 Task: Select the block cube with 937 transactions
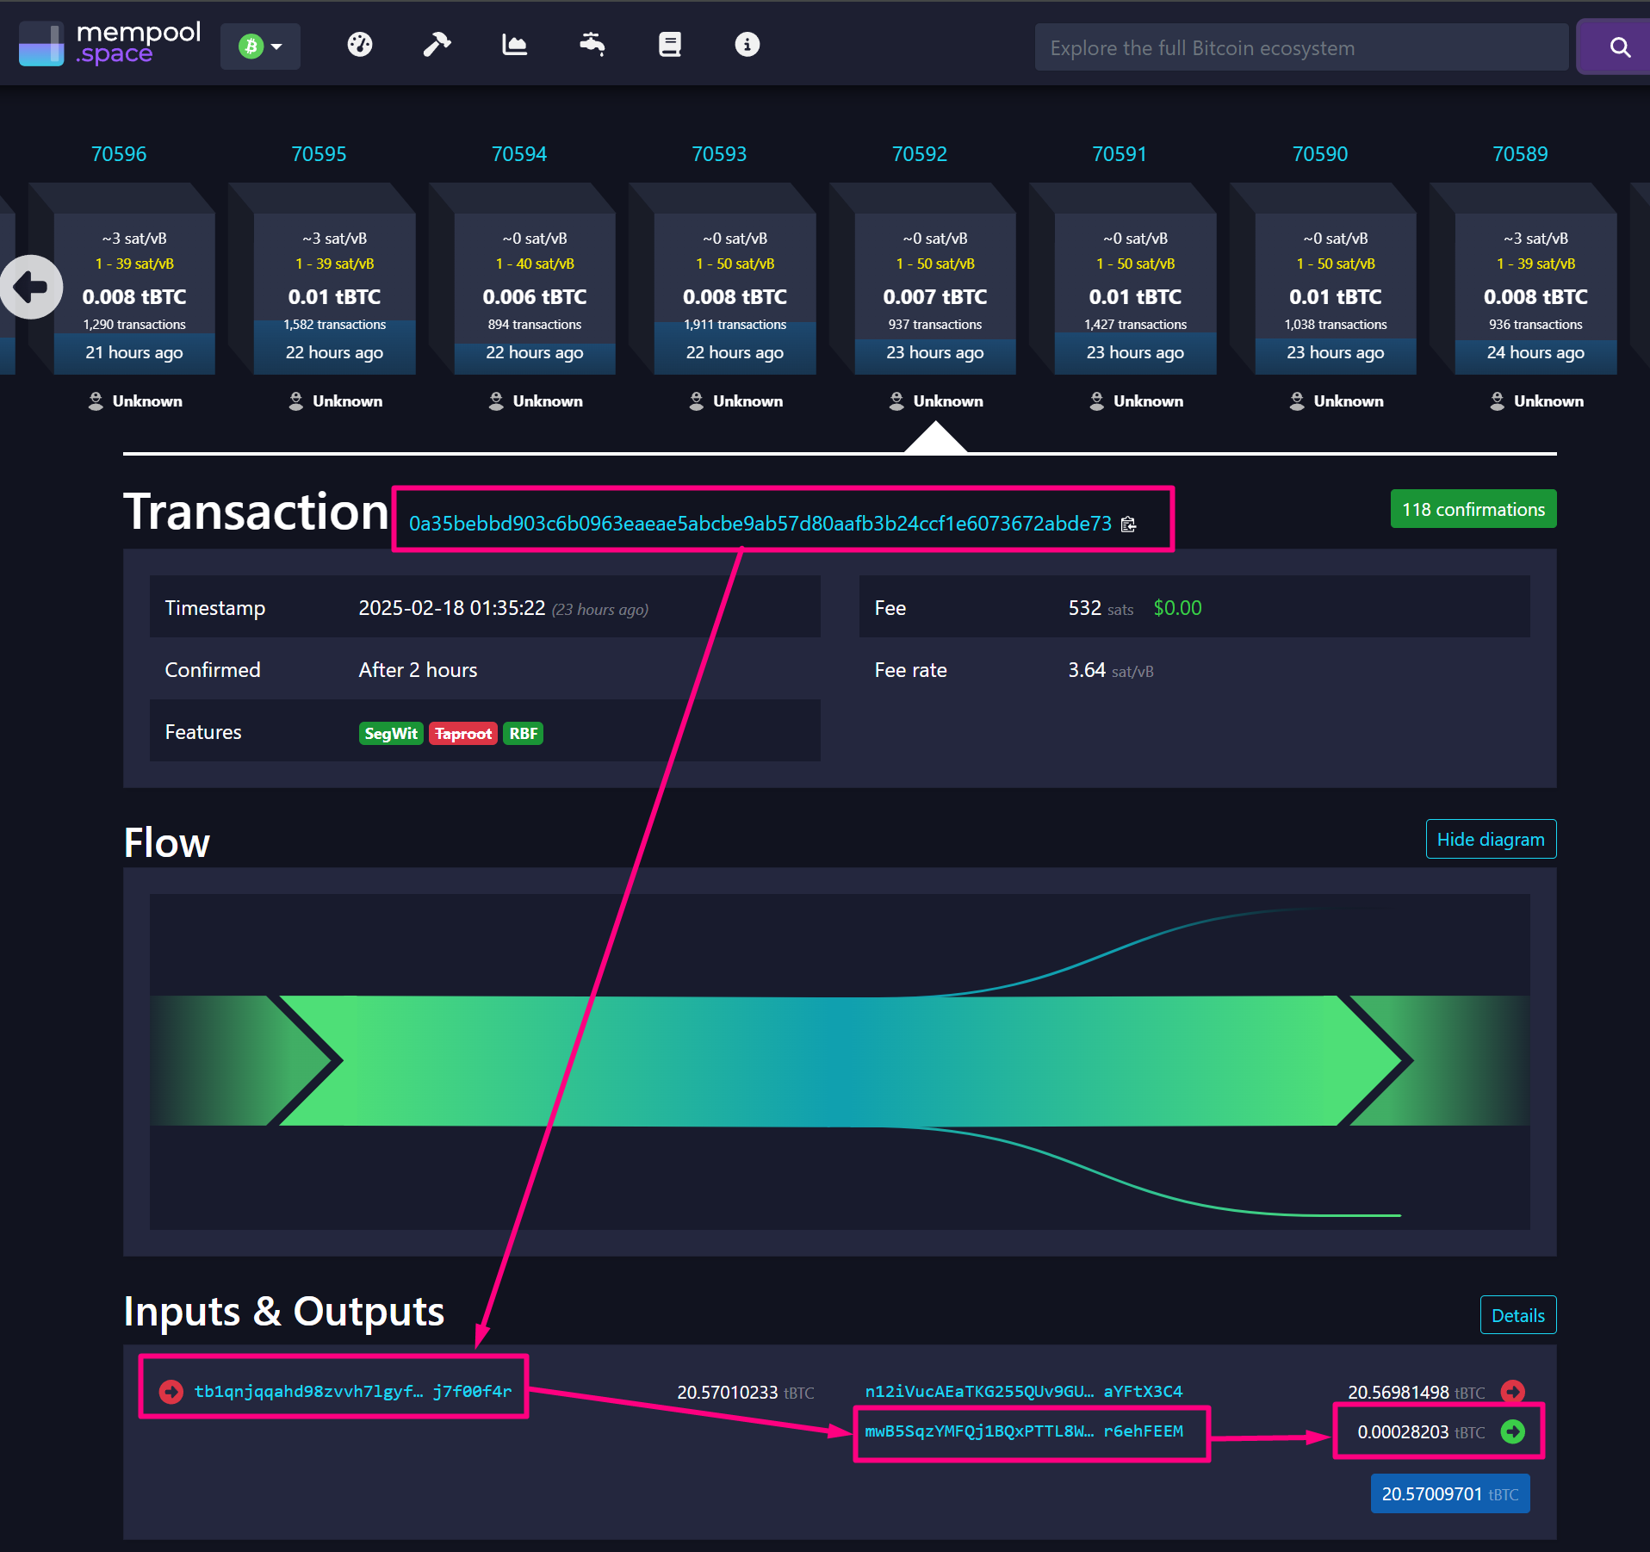point(935,294)
